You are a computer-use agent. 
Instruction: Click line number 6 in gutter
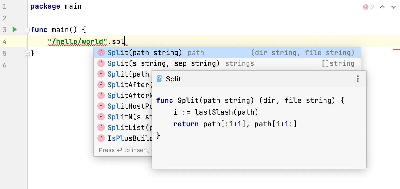click(5, 65)
